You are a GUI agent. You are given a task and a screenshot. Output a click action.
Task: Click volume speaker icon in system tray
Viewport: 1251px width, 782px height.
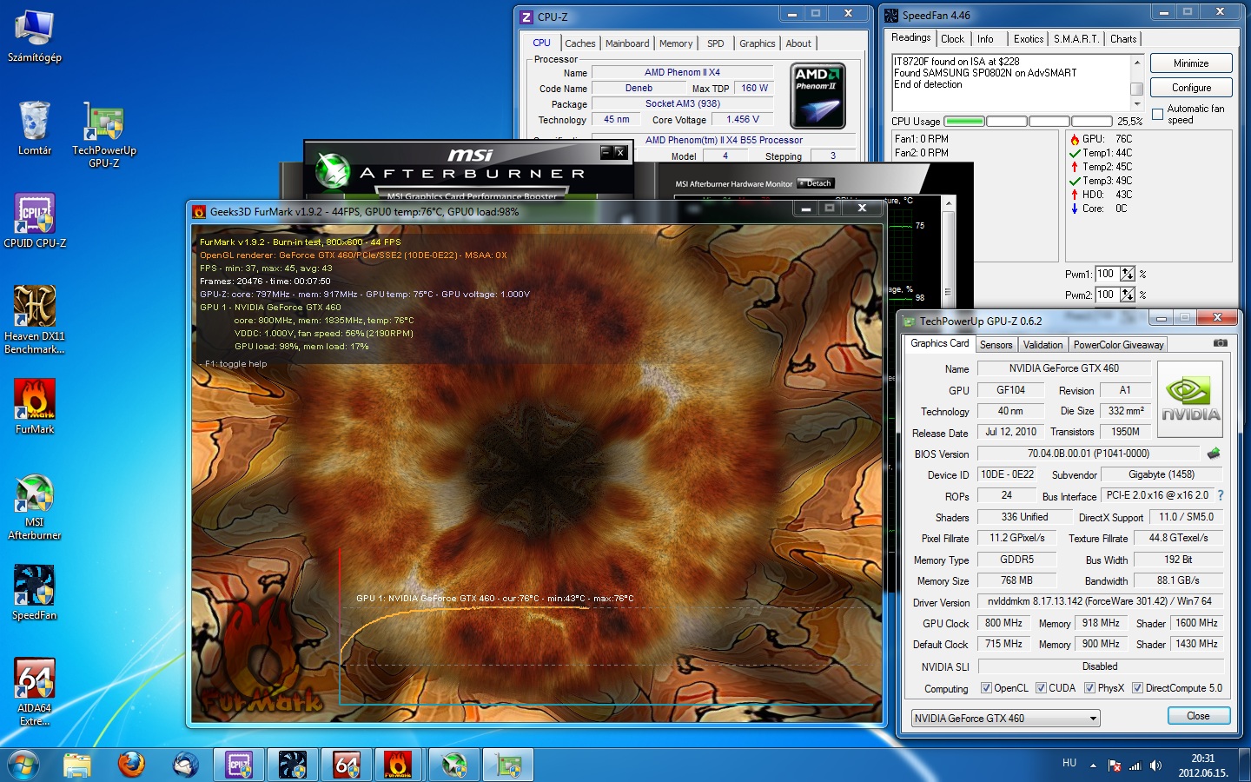point(1155,765)
